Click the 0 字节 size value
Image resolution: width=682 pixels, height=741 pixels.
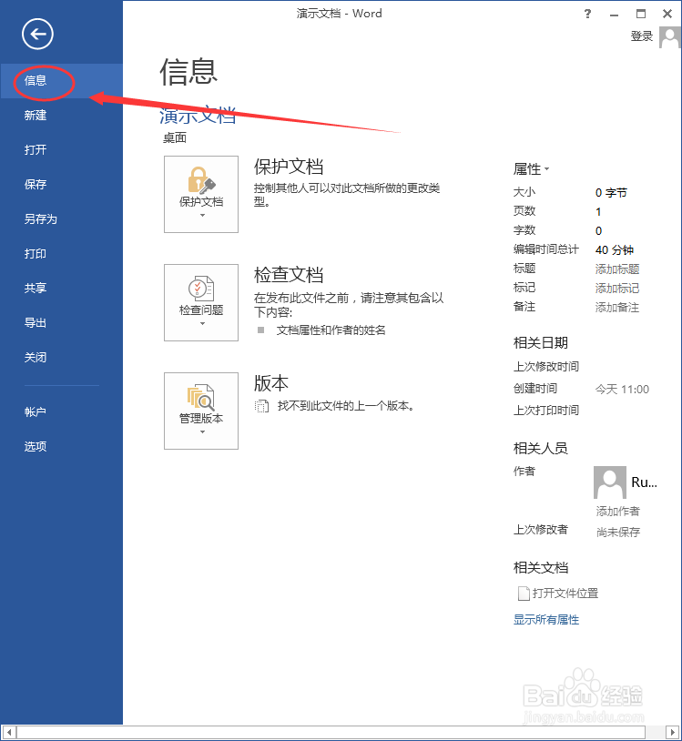click(611, 193)
